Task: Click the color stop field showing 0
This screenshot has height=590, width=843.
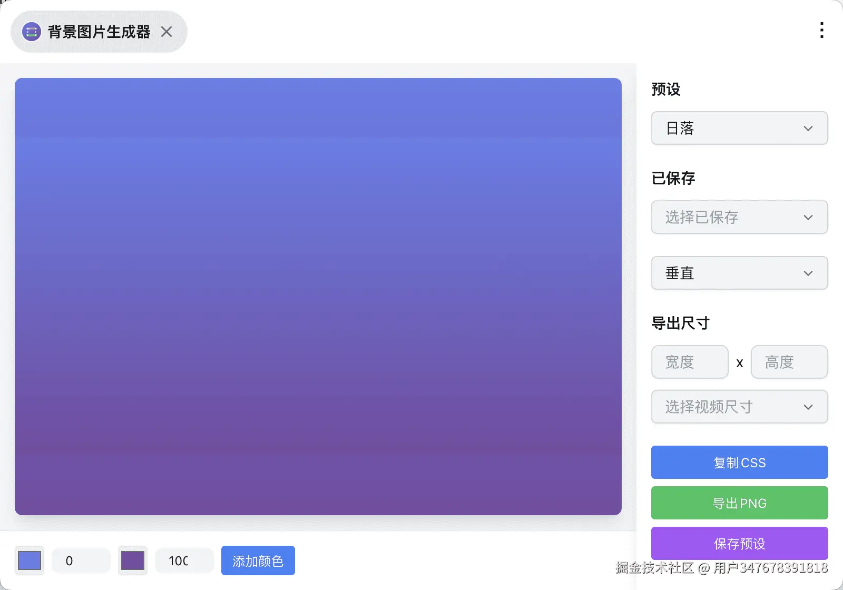Action: (x=81, y=560)
